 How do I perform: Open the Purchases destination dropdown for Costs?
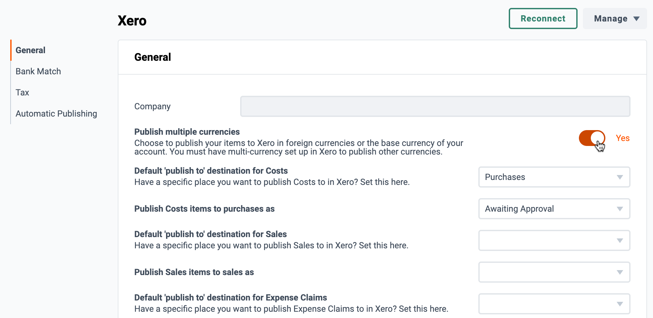click(554, 177)
